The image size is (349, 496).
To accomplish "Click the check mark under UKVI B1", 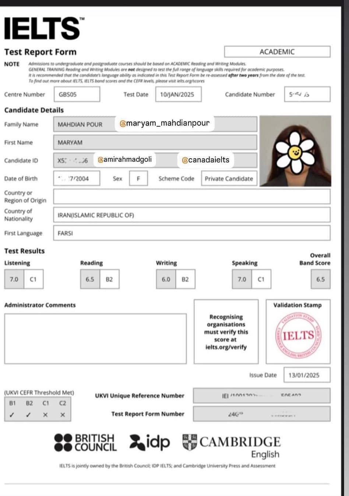I will [x=12, y=415].
